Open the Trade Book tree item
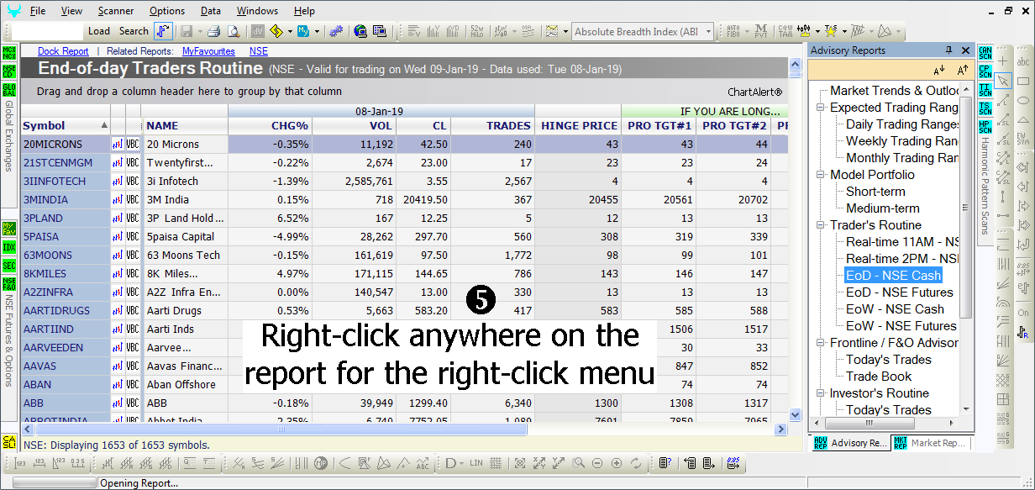Image resolution: width=1035 pixels, height=490 pixels. pyautogui.click(x=878, y=377)
